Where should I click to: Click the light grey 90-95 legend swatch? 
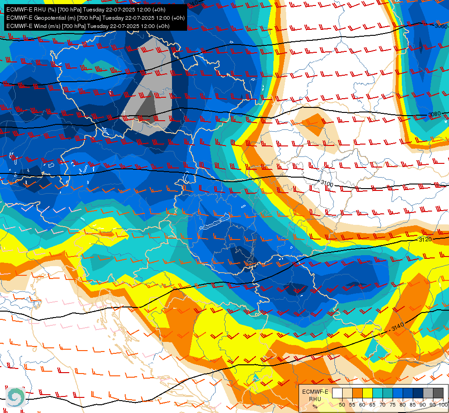point(428,393)
